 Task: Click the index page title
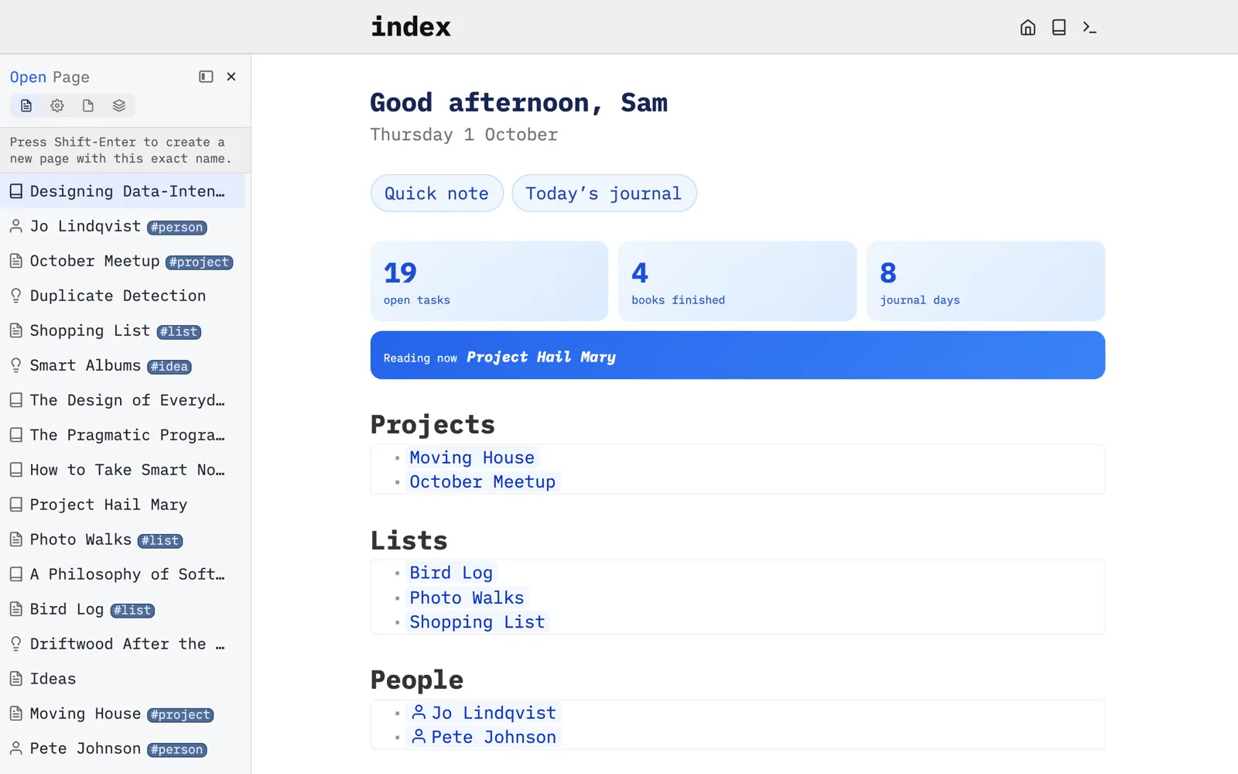411,27
